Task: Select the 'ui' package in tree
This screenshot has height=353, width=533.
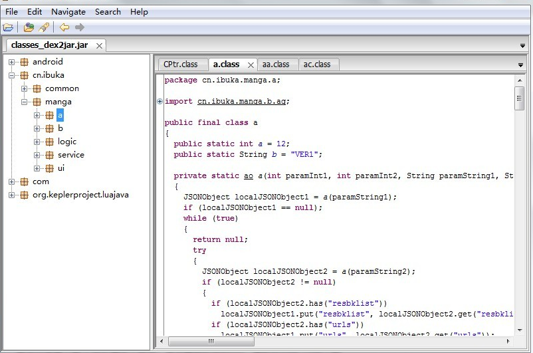Action: [61, 168]
